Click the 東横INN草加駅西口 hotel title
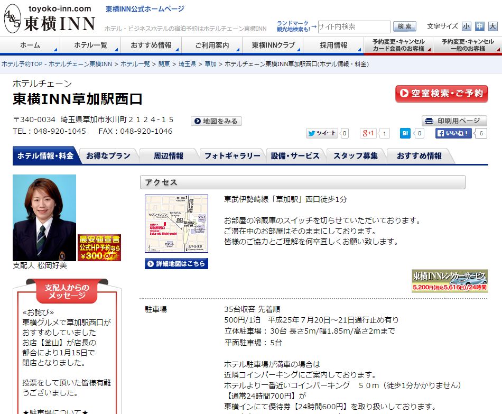The height and width of the screenshot is (414, 502). (x=78, y=99)
